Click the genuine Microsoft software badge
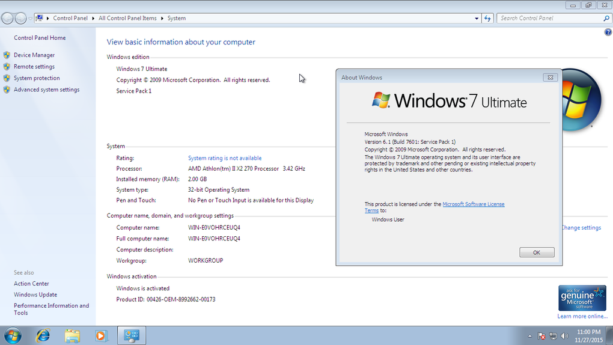 [582, 298]
